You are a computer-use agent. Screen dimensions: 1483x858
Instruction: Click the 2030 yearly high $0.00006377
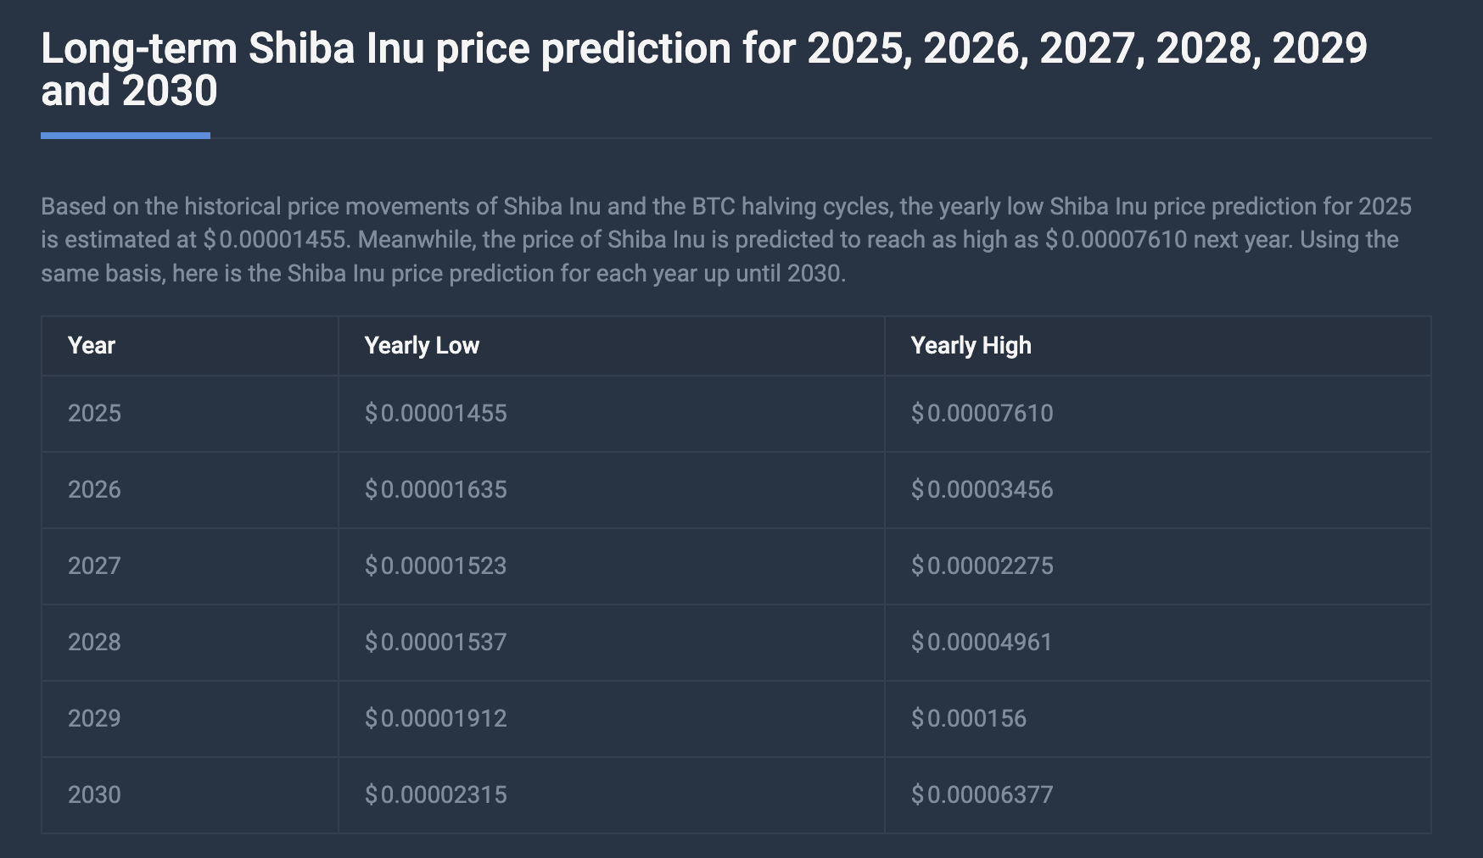click(x=982, y=795)
